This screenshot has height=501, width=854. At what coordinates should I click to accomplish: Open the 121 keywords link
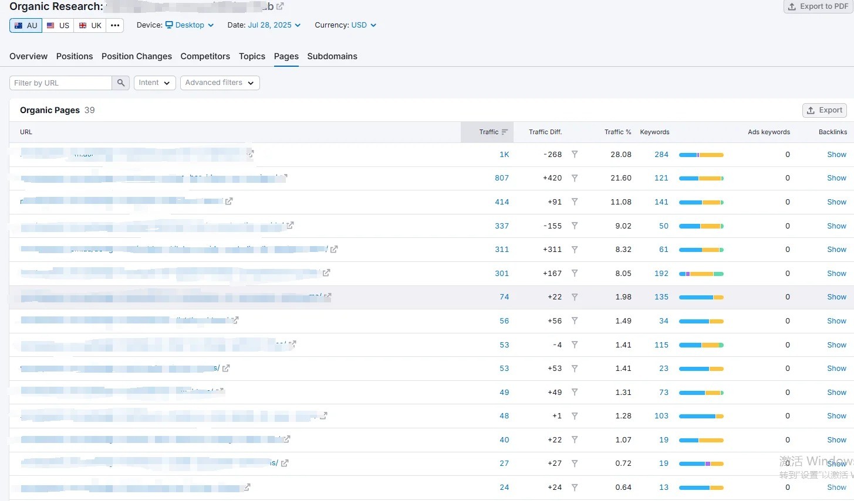click(661, 178)
